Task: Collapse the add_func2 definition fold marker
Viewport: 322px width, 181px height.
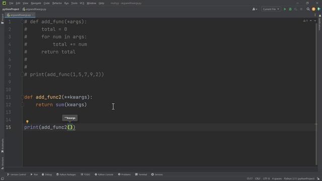Action: (x=22, y=97)
